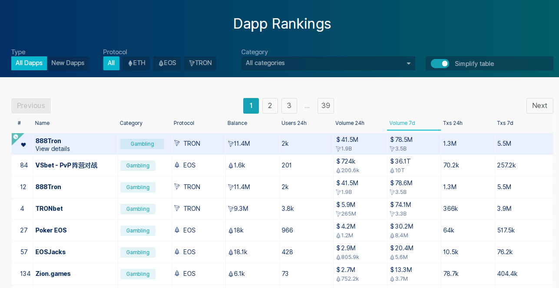Sort by Users 24h column header
Image resolution: width=559 pixels, height=288 pixels.
tap(294, 123)
